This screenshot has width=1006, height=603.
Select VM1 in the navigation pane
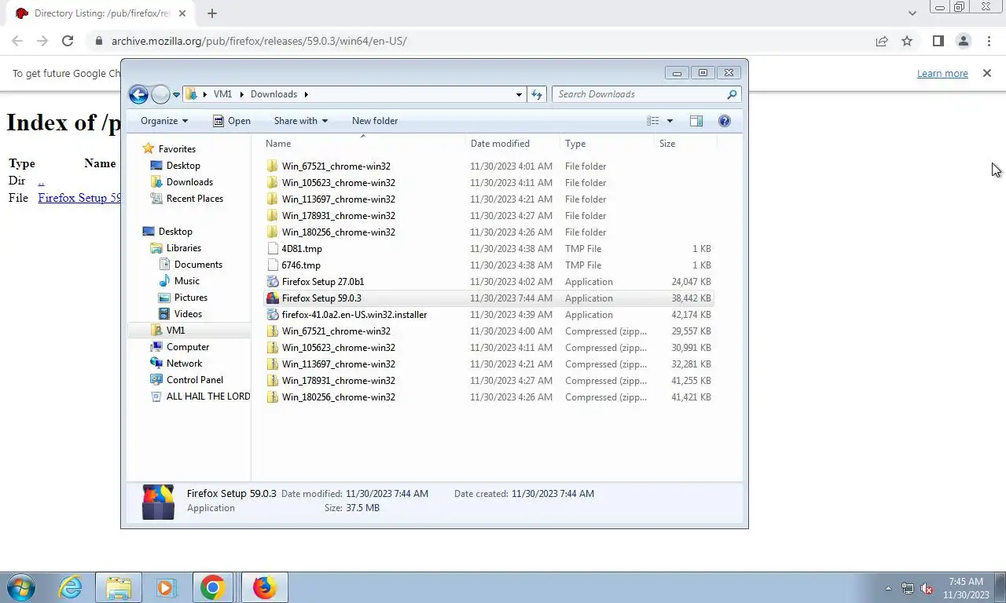coord(175,331)
